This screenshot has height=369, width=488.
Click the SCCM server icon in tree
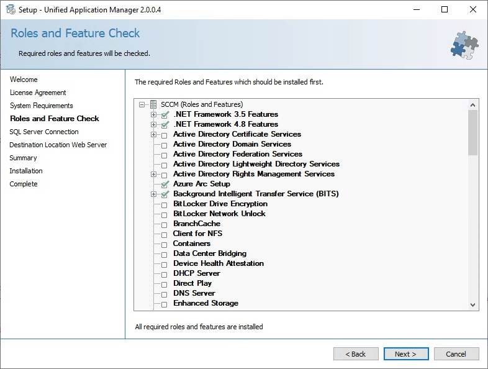153,104
